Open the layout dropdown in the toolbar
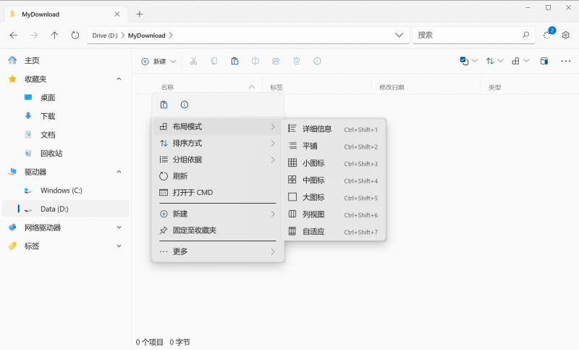 [520, 61]
